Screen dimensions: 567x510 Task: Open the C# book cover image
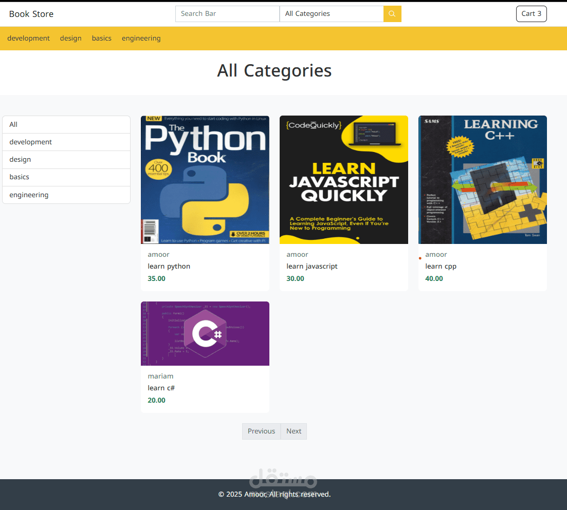point(205,333)
